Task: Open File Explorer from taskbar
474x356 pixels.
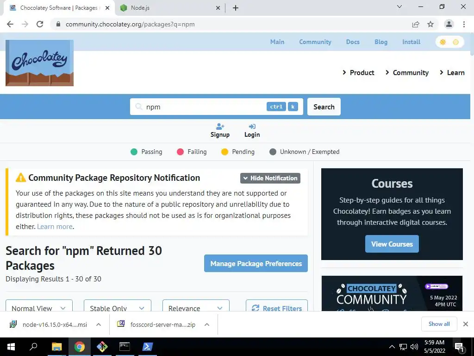Action: pos(56,347)
